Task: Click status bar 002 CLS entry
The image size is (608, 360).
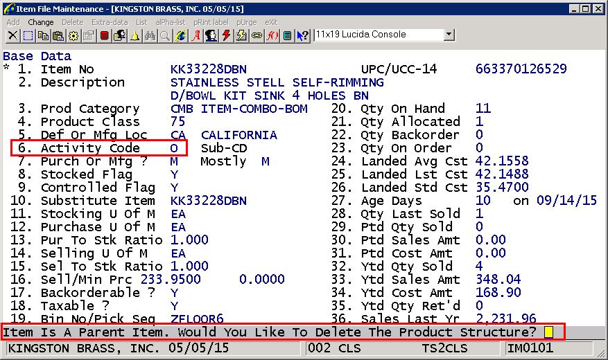Action: pyautogui.click(x=334, y=348)
